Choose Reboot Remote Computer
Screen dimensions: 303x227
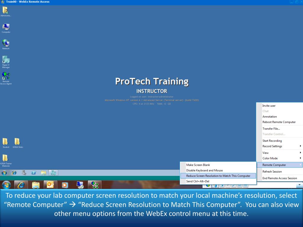(x=280, y=122)
